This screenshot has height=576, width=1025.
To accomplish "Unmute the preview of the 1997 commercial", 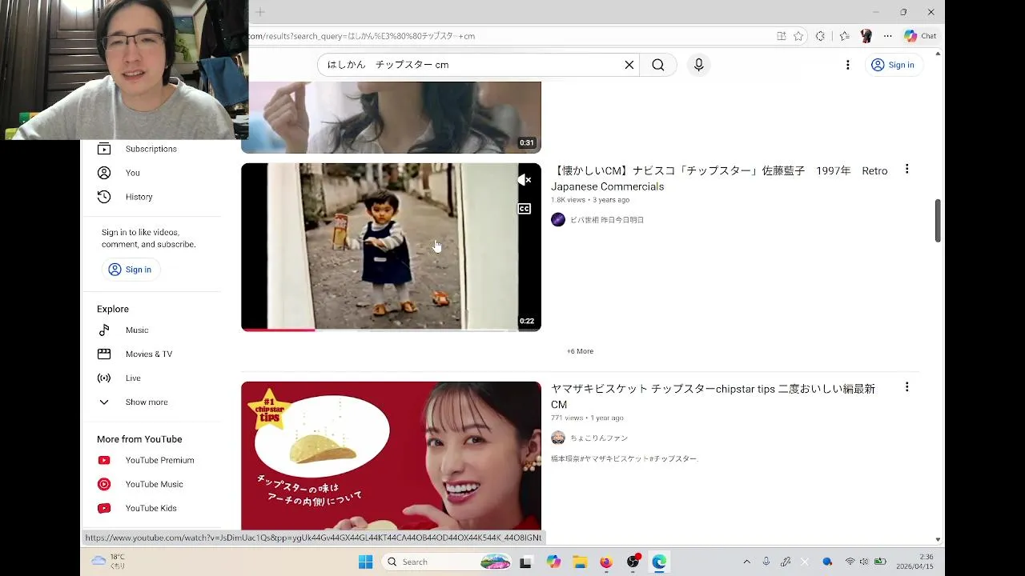I will pos(525,181).
